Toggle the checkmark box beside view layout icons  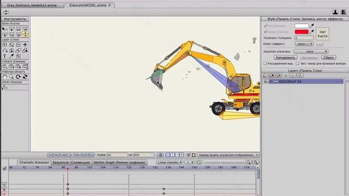coord(189,155)
